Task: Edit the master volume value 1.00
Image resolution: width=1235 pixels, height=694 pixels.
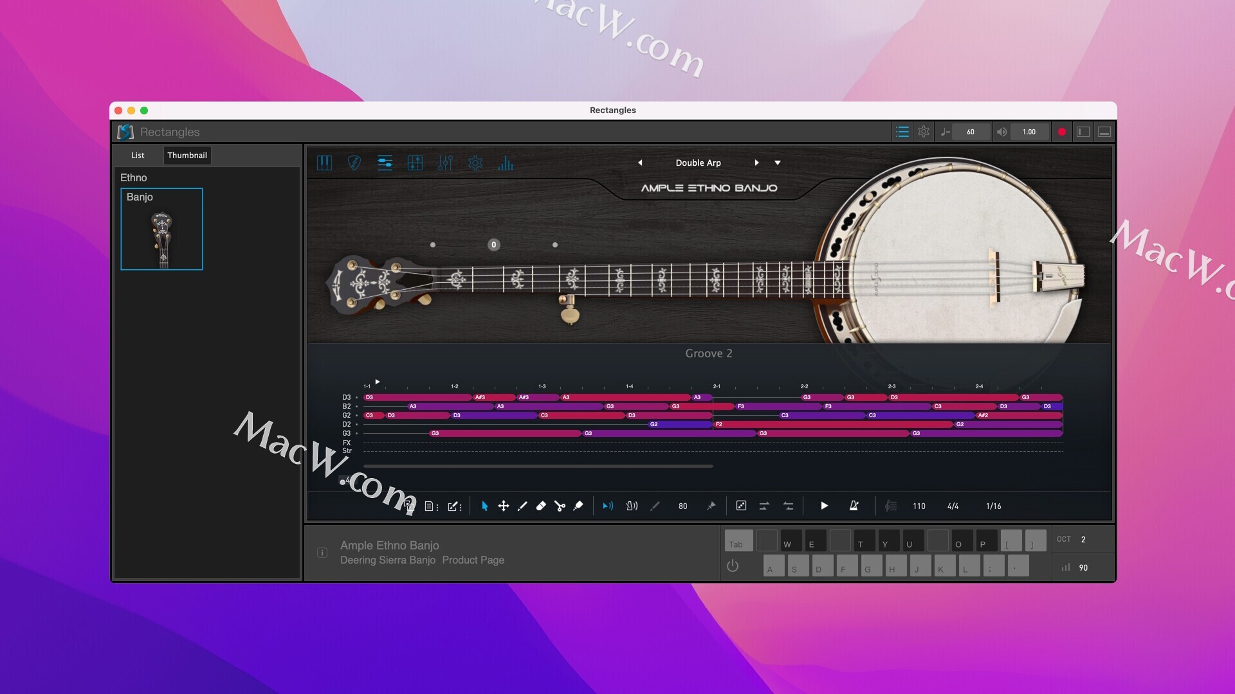Action: (x=1029, y=132)
